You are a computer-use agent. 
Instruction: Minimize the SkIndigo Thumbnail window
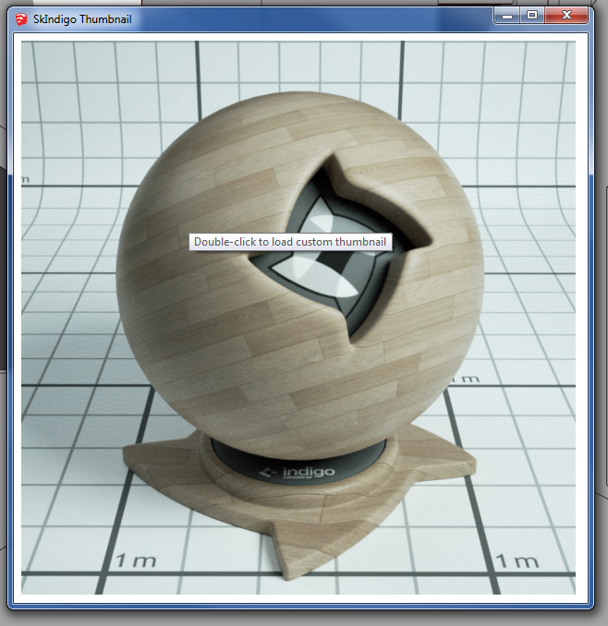point(506,15)
